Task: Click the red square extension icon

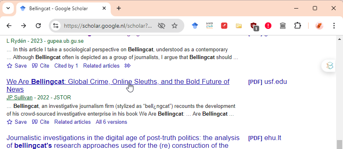Action: (224, 26)
